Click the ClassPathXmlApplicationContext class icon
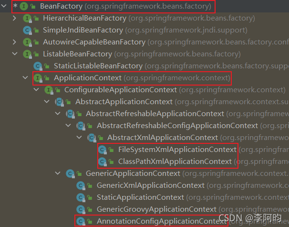This screenshot has width=289, height=227. 103,162
